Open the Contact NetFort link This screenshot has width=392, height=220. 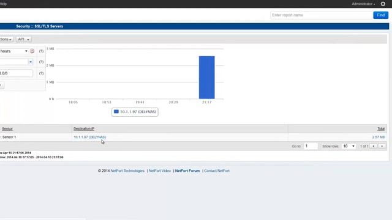coord(217,171)
